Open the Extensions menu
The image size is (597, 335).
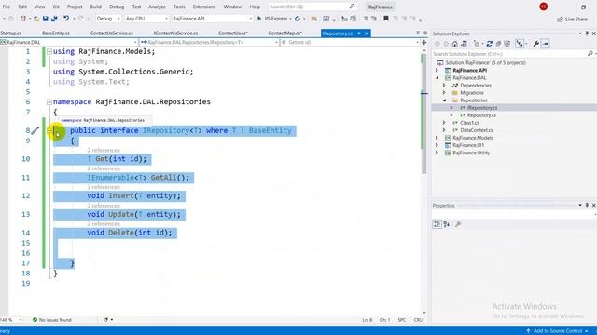click(x=204, y=7)
